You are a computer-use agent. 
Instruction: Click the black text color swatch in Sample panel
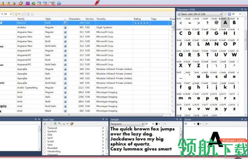coord(157,124)
